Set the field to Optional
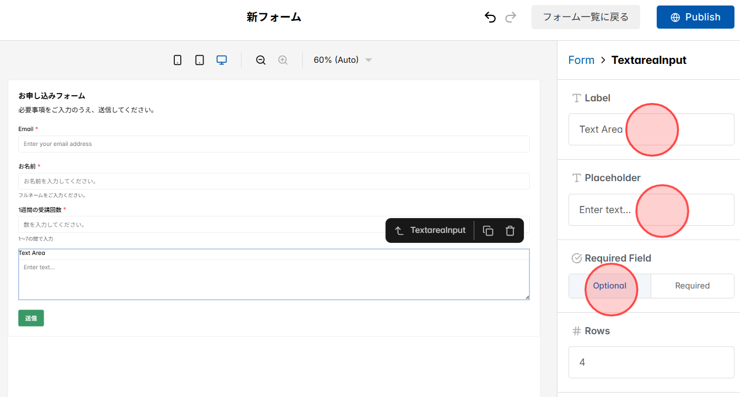The image size is (740, 397). click(x=609, y=286)
